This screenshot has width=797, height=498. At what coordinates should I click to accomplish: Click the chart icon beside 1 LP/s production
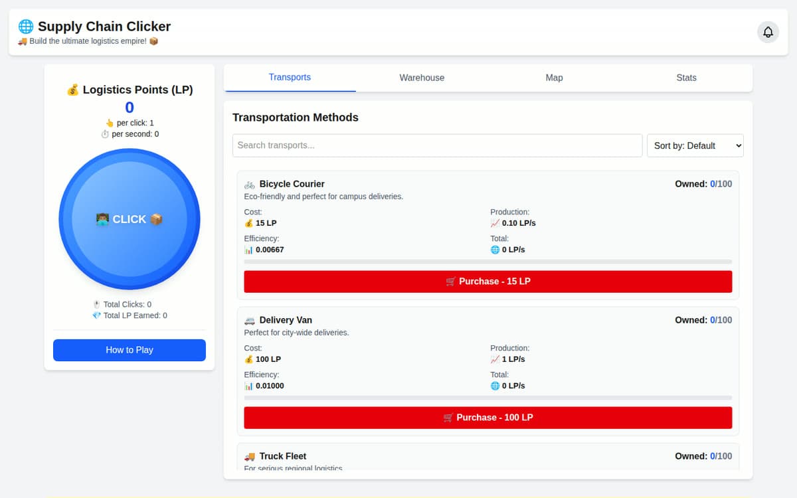click(495, 359)
